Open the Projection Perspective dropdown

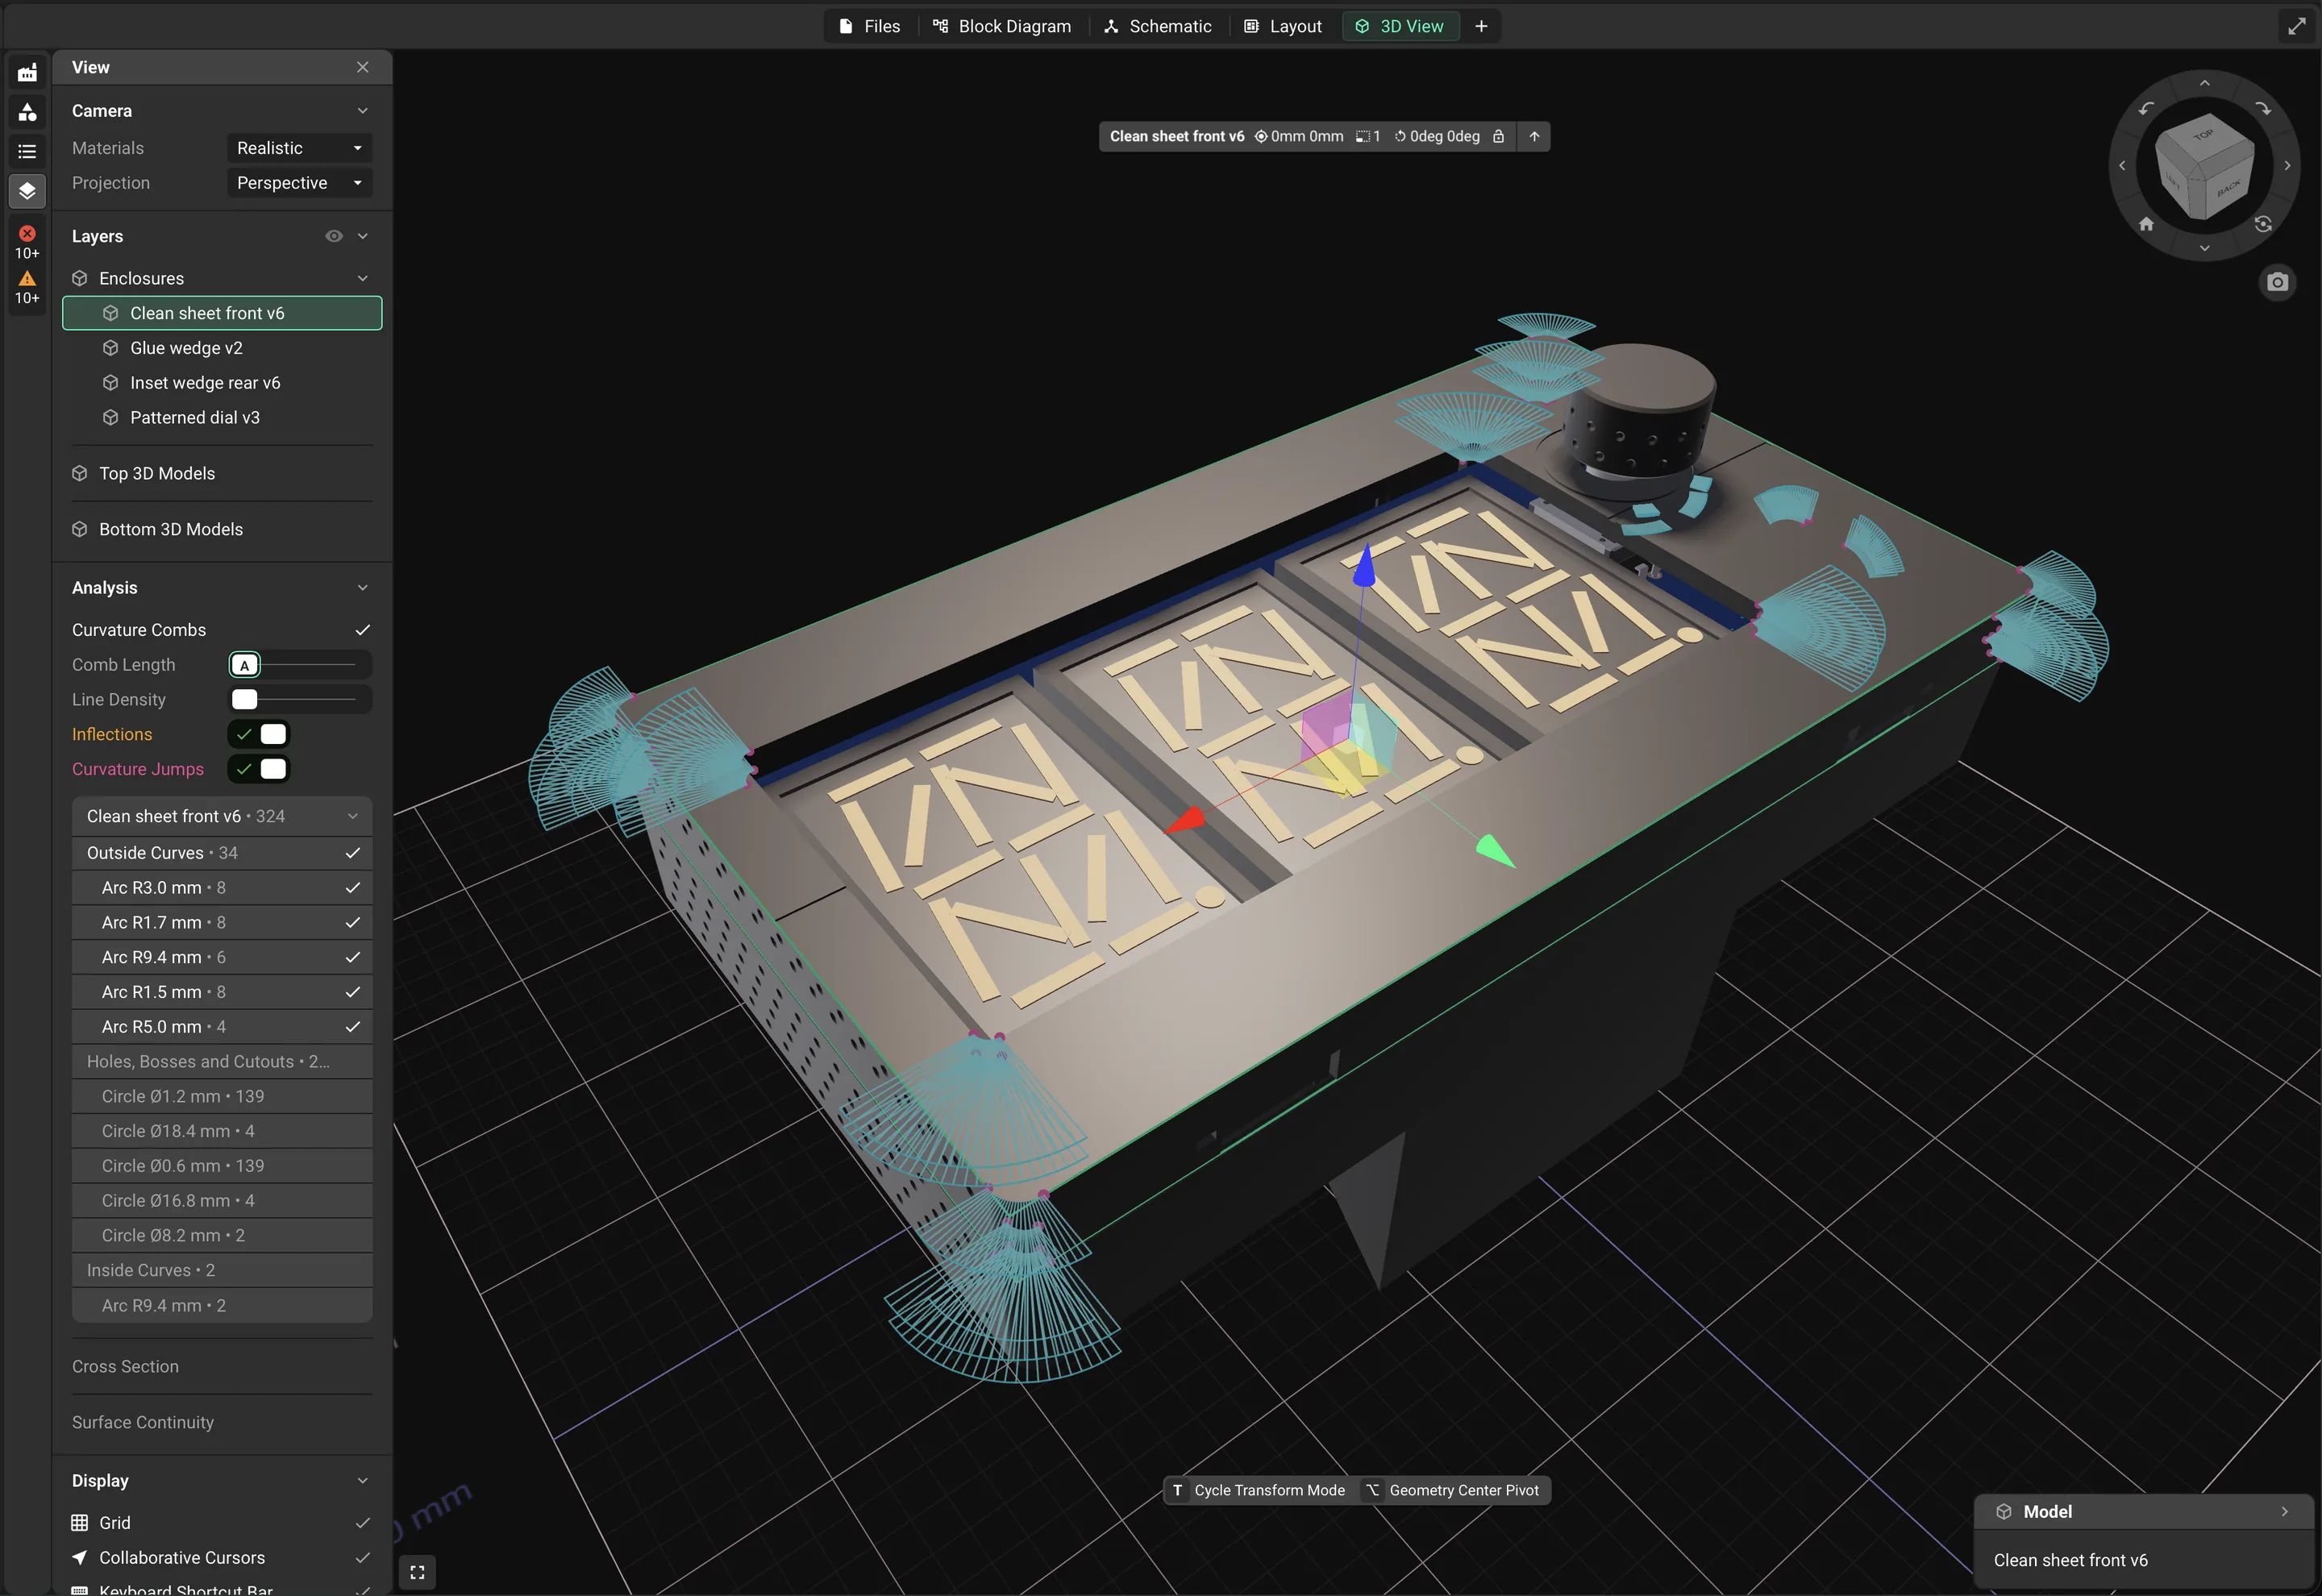[x=300, y=183]
